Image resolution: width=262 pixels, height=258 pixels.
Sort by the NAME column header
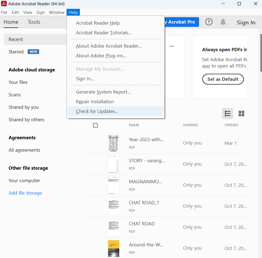click(x=134, y=125)
